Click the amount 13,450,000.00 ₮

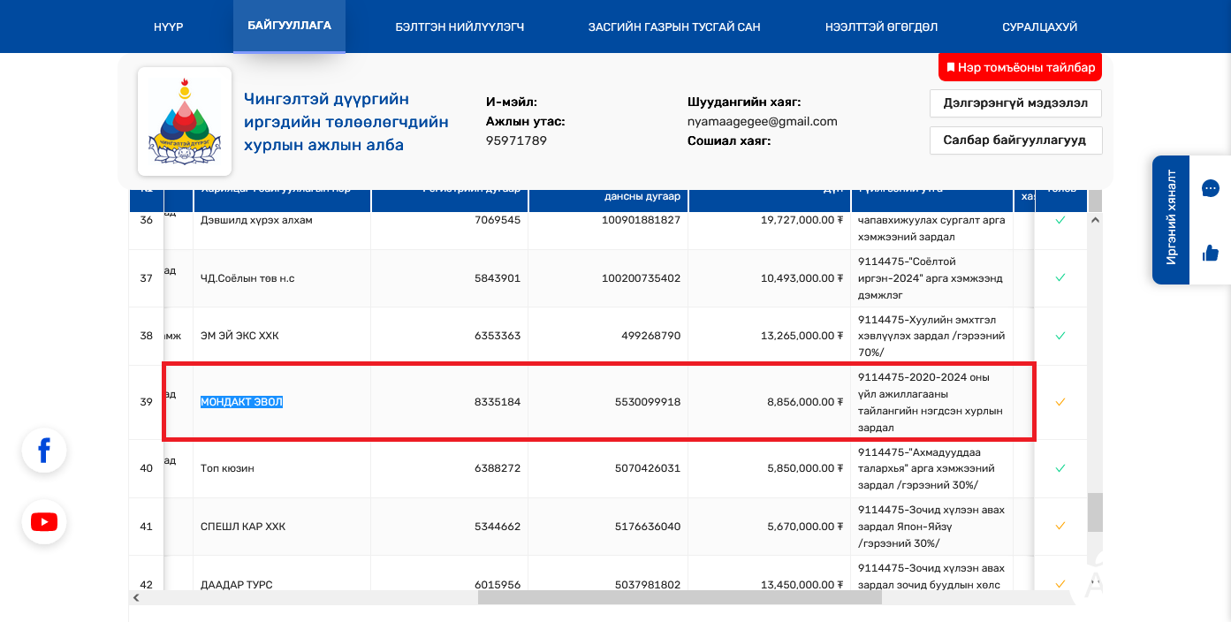(x=802, y=585)
